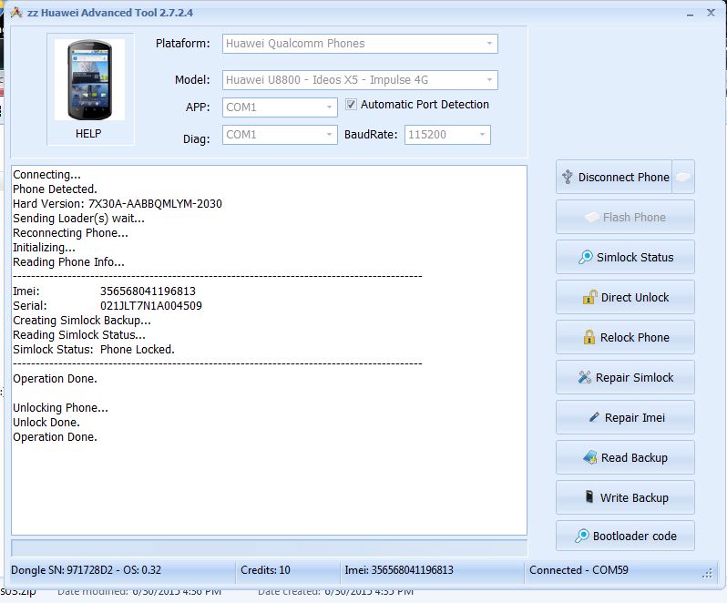Click the Repair Imei button
This screenshot has width=727, height=603.
625,417
